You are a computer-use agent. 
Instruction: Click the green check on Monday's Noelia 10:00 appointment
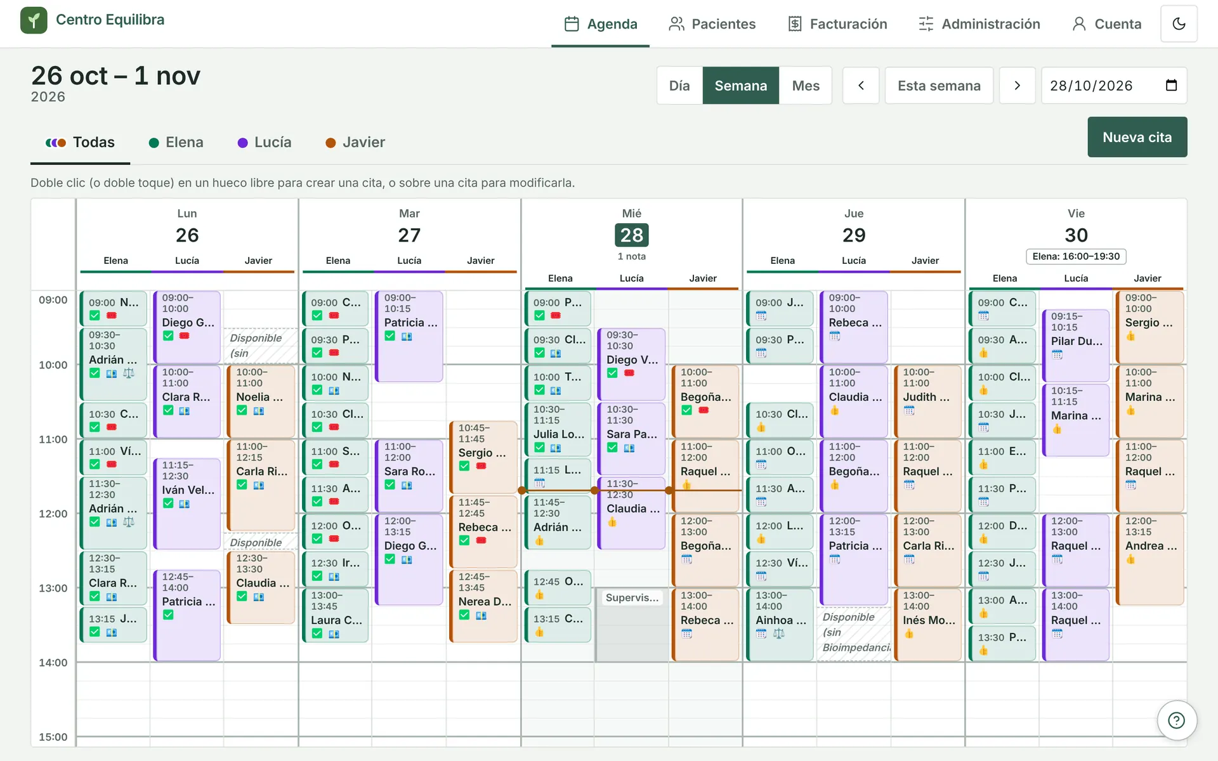coord(242,410)
